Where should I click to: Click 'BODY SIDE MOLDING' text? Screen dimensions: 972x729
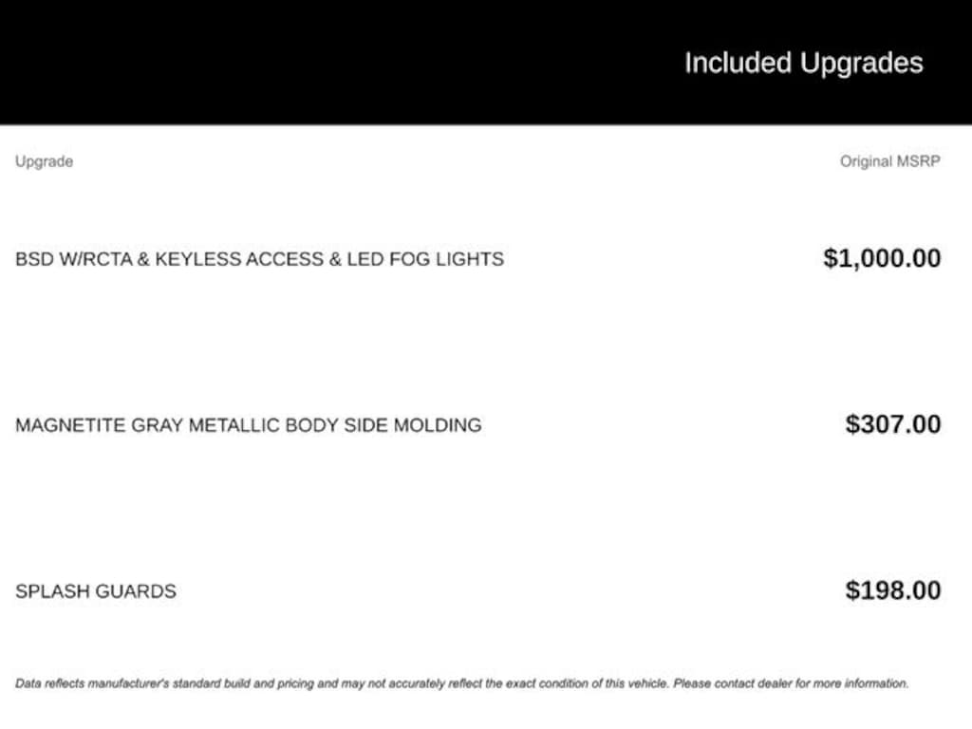coord(383,425)
